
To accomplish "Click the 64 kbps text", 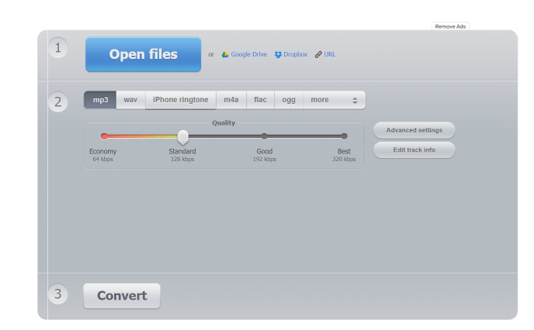I will (x=103, y=159).
